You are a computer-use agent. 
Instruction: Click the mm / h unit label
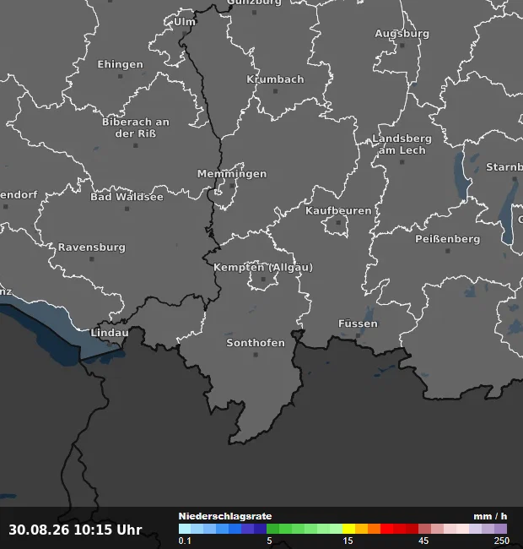coord(490,516)
